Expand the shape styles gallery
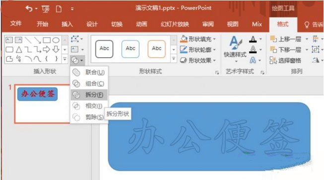Viewport: 324px width, 180px height. tap(174, 59)
